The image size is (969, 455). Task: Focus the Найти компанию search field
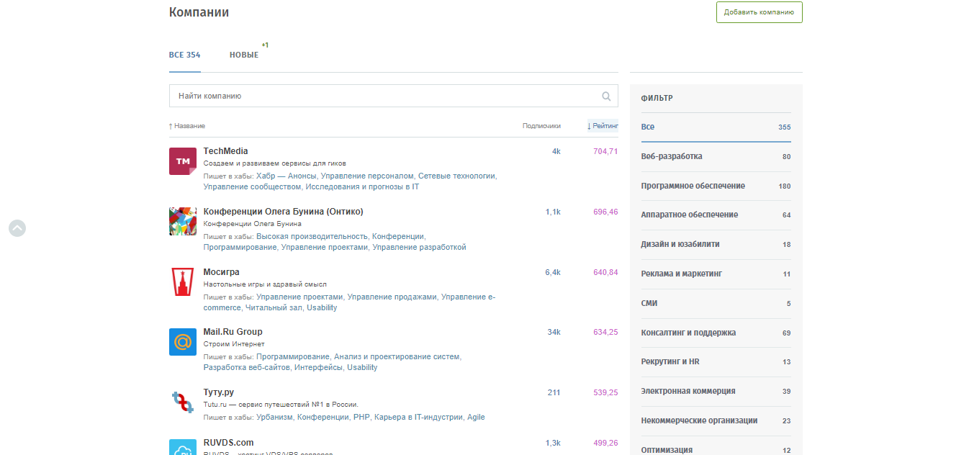click(x=385, y=96)
